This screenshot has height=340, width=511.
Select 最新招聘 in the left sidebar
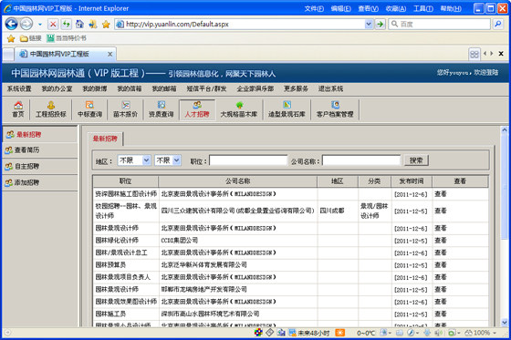[40, 134]
